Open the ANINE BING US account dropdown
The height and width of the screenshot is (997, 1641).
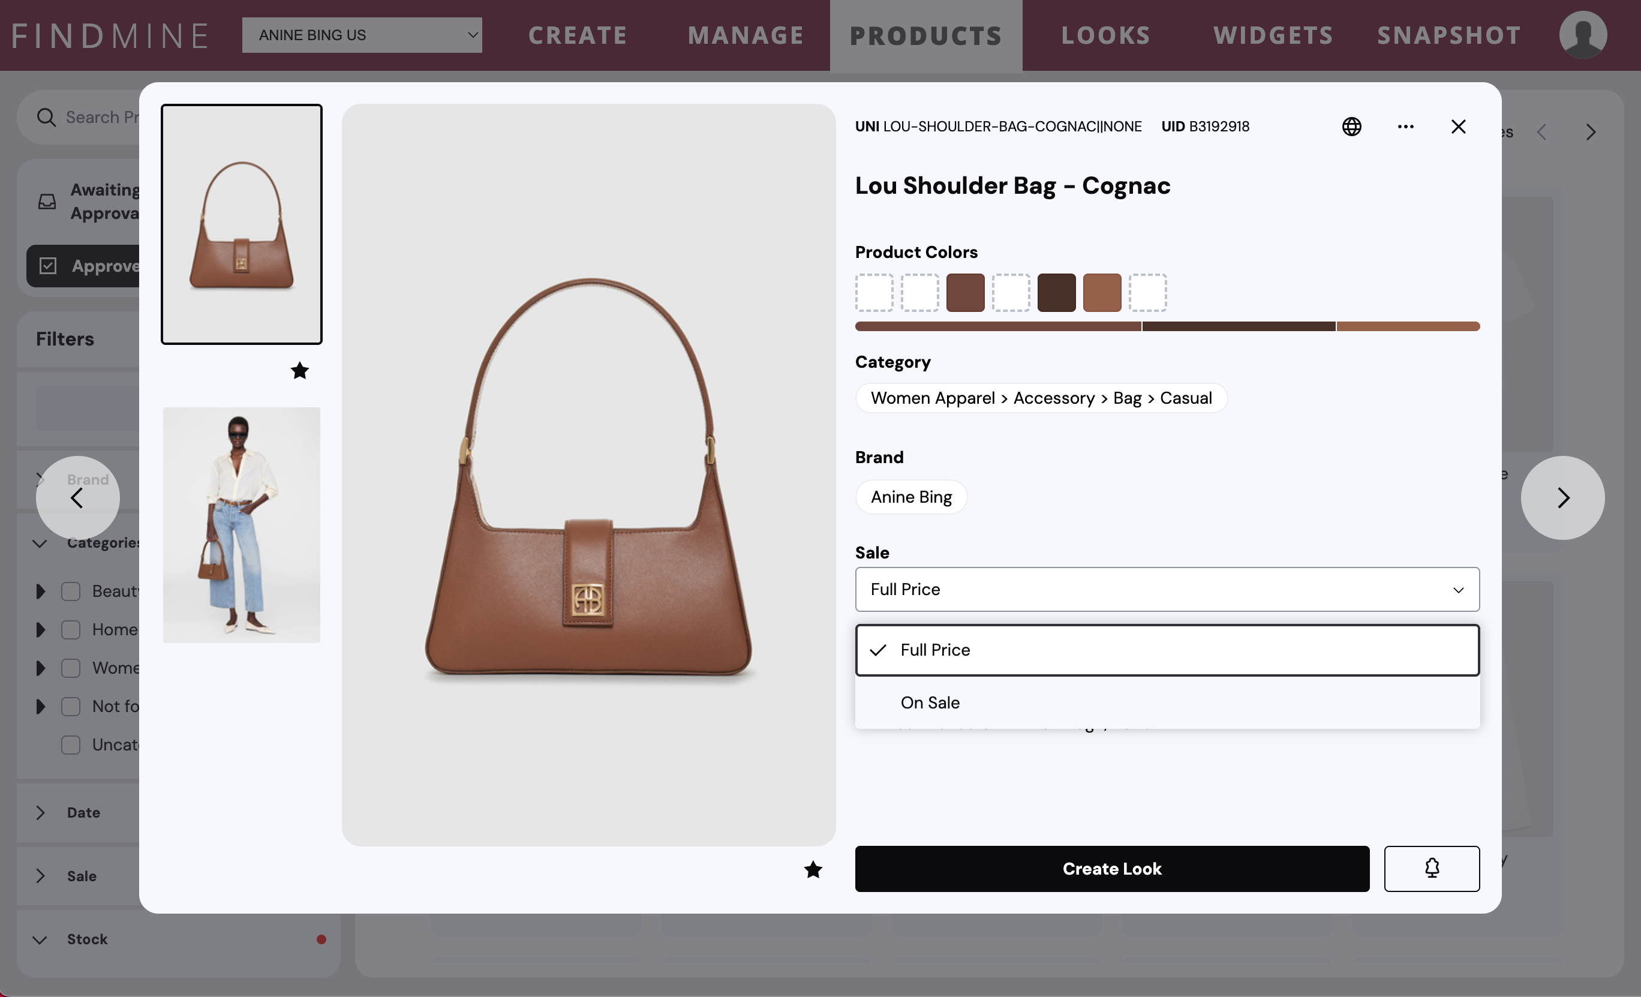tap(362, 35)
